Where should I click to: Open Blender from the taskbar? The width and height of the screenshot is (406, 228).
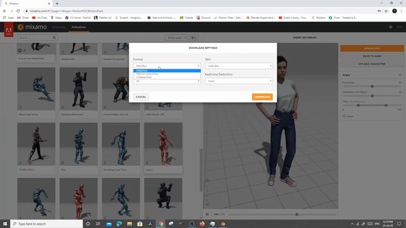223,224
